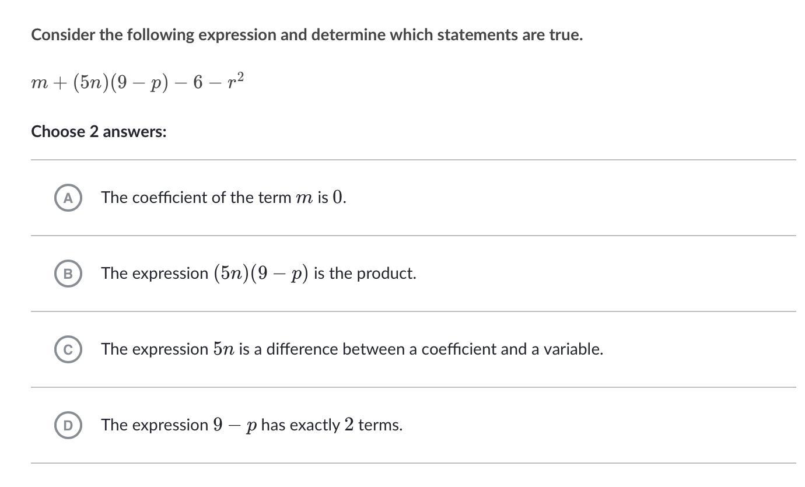Check the option C circle
The width and height of the screenshot is (805, 487).
(68, 349)
